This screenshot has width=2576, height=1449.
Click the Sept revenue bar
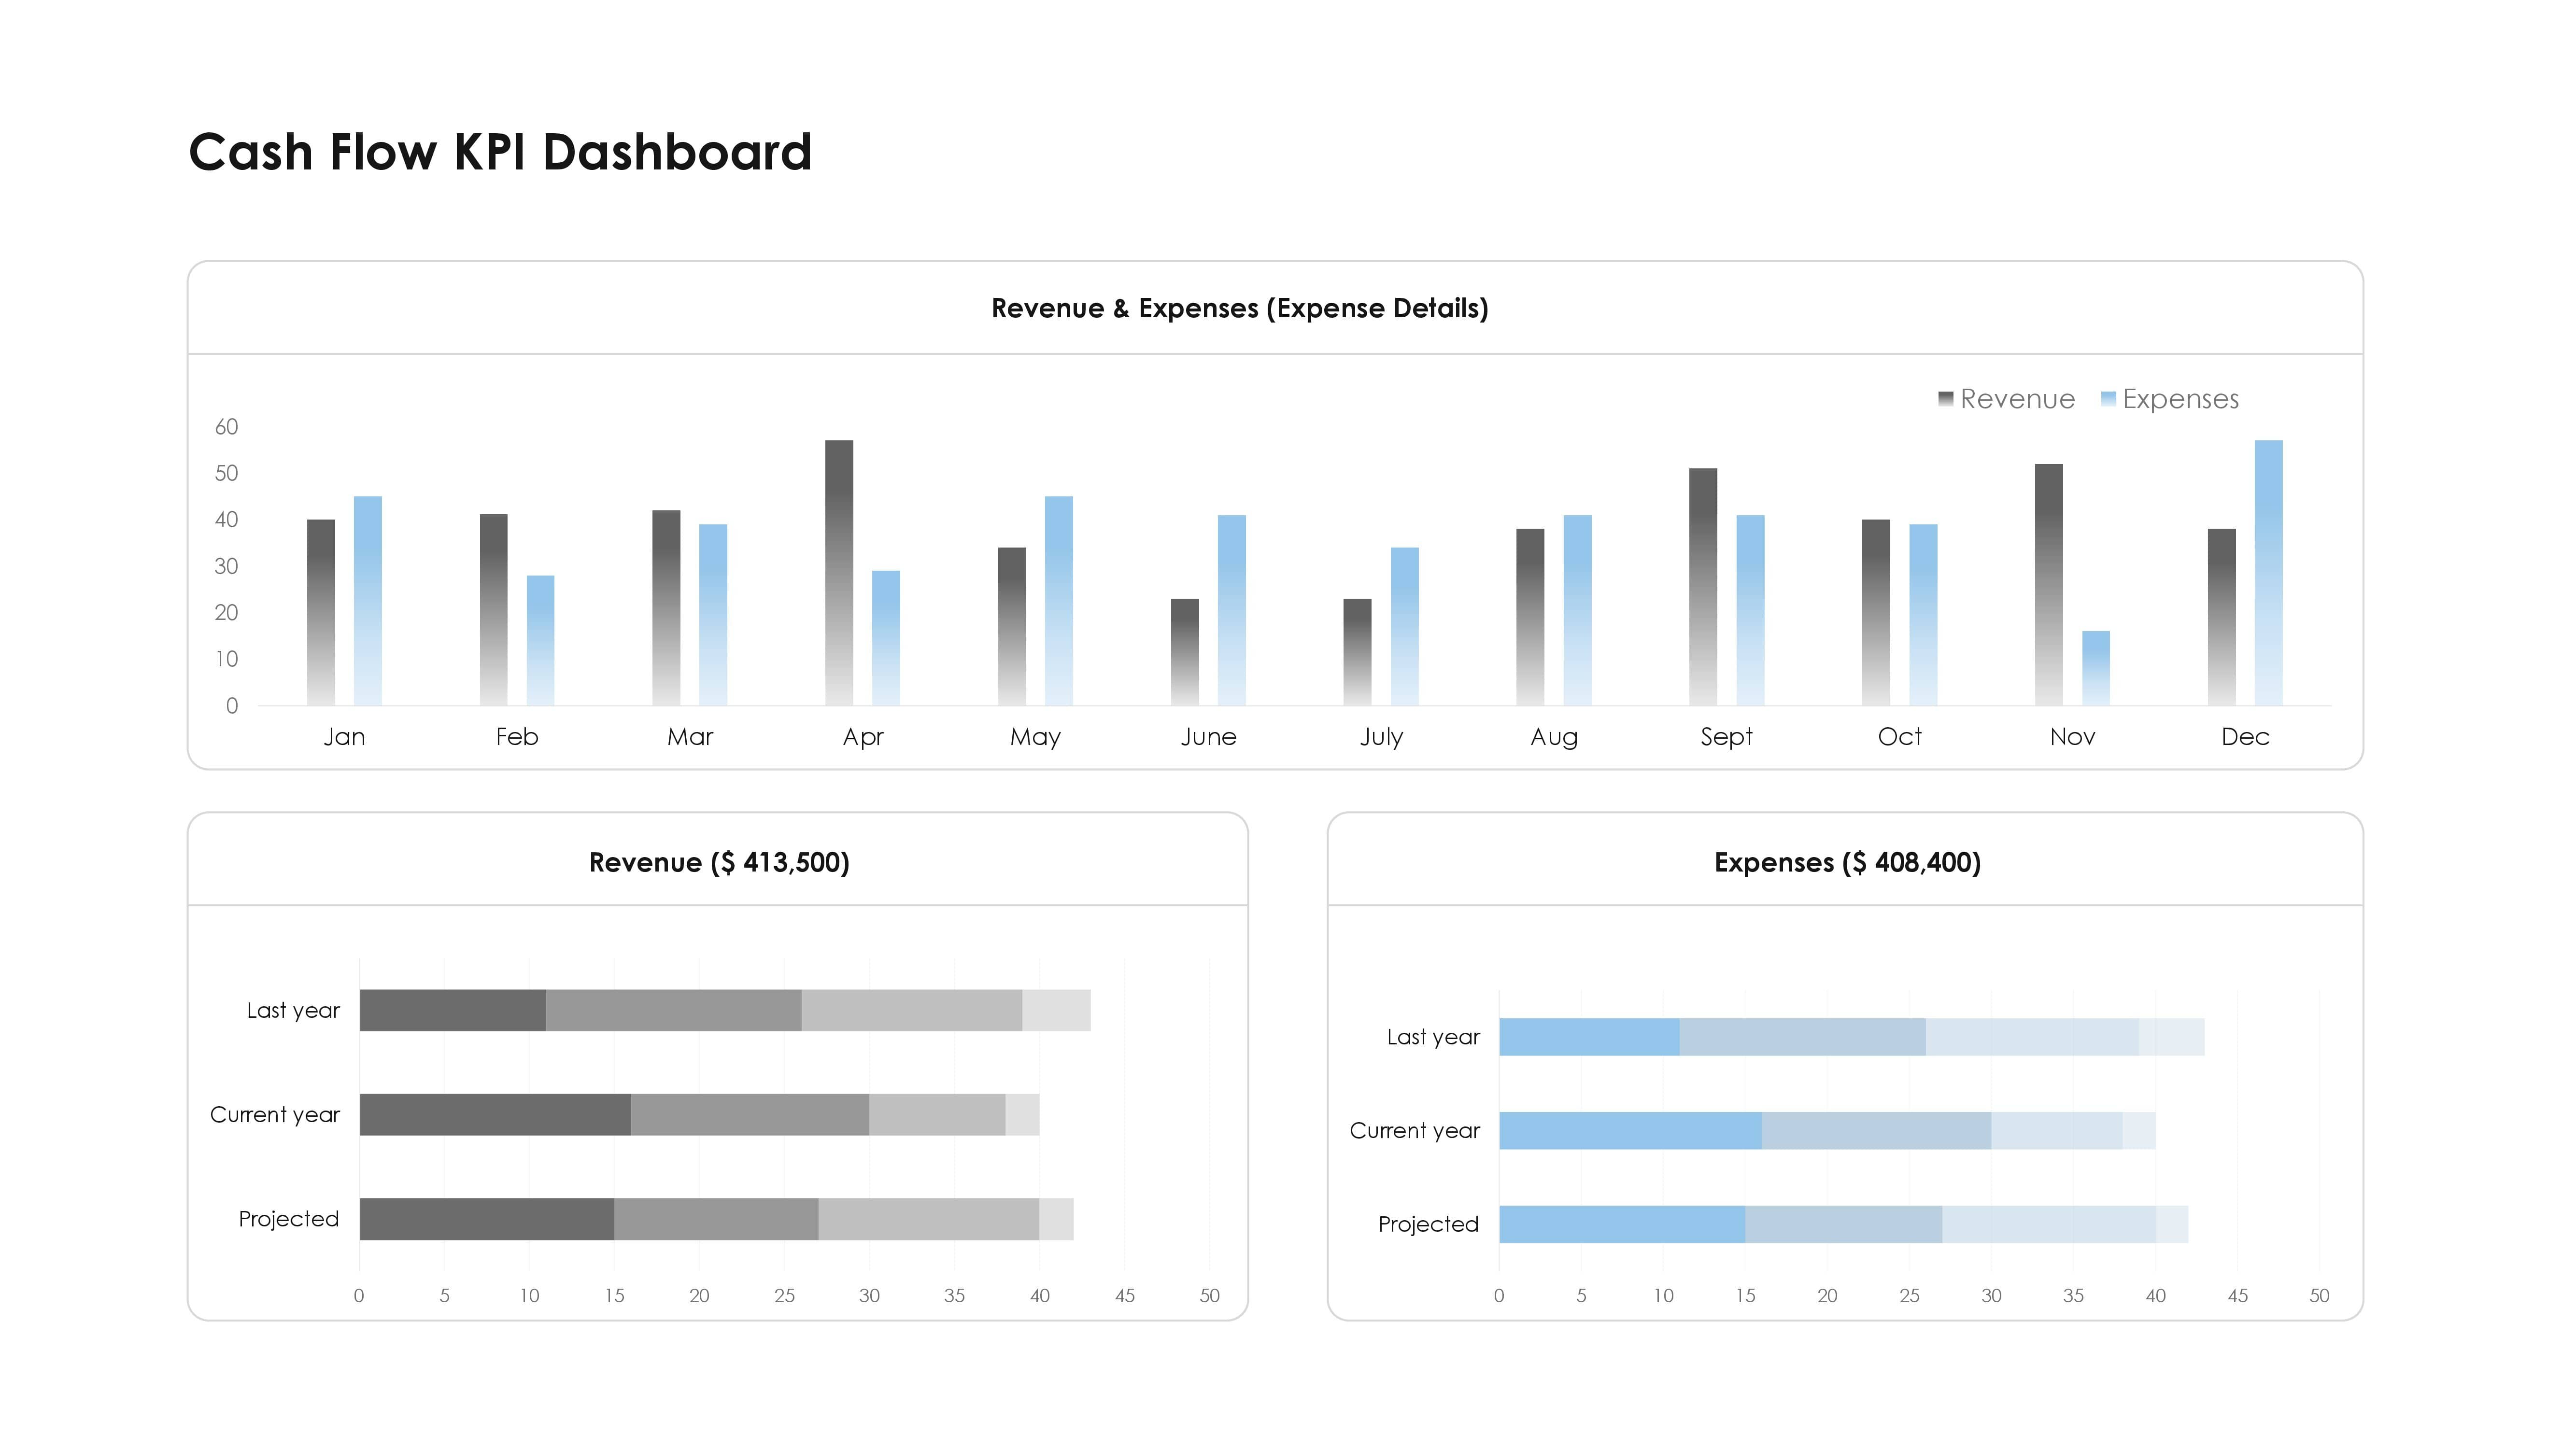1703,587
